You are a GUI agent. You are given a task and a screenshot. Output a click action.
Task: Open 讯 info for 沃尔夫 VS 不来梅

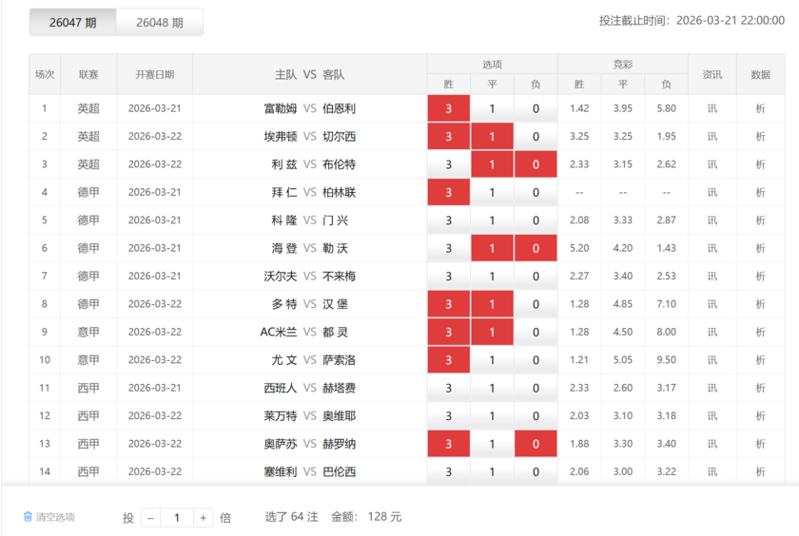coord(711,277)
